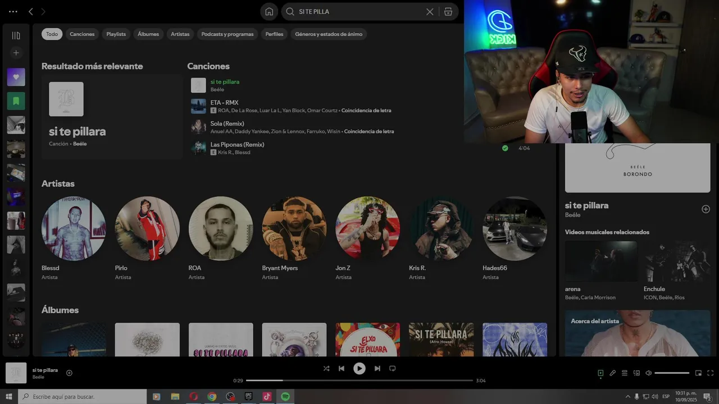This screenshot has height=404, width=719.
Task: Click now-playing album art in bottom bar
Action: pyautogui.click(x=16, y=373)
